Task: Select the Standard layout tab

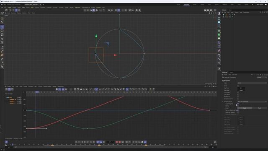Action: (186, 5)
